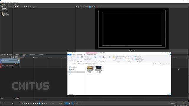Click Play under the video preview
Image resolution: width=189 pixels, height=106 pixels.
pyautogui.click(x=130, y=51)
